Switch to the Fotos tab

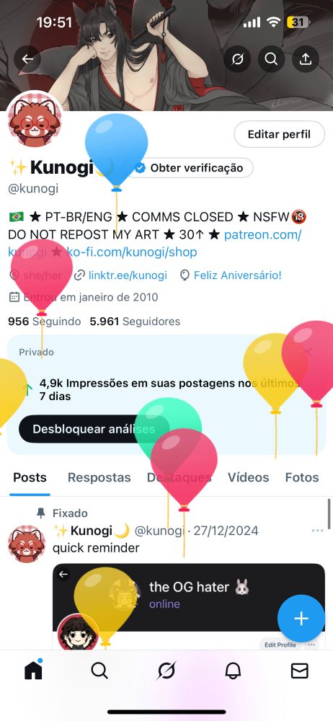tap(302, 477)
